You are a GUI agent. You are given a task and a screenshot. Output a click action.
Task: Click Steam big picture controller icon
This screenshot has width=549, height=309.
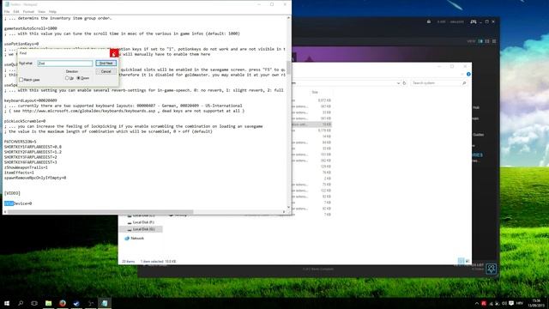click(x=474, y=21)
